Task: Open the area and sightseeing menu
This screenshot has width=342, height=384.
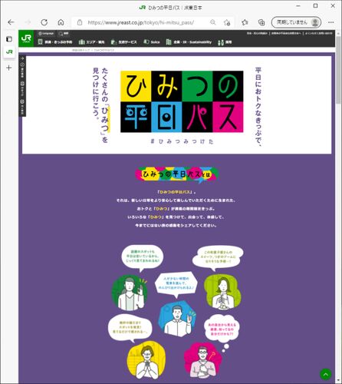Action: 91,41
